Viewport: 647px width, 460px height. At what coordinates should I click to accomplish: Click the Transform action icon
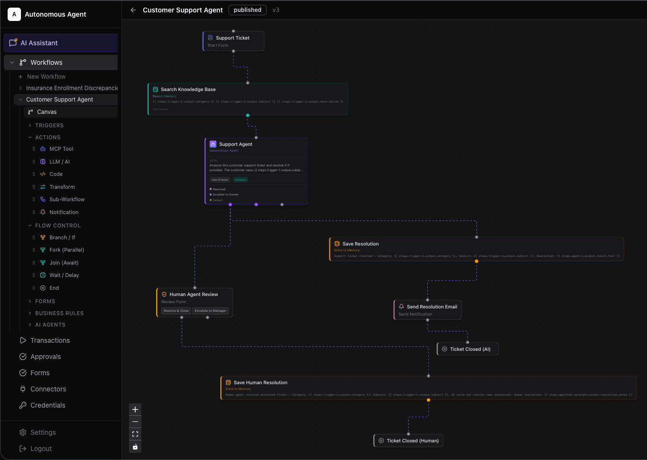pyautogui.click(x=43, y=187)
